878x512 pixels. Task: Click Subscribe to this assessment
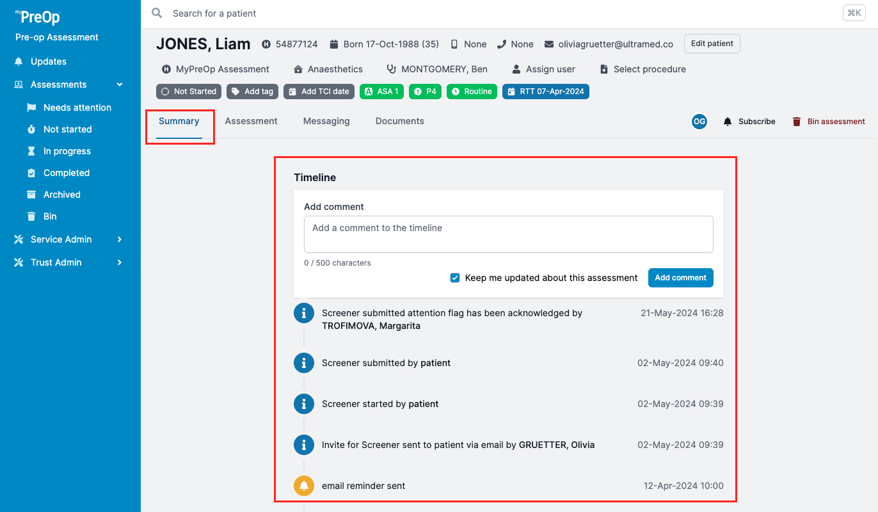749,122
